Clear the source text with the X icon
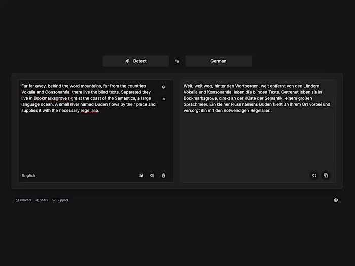 coord(163,99)
